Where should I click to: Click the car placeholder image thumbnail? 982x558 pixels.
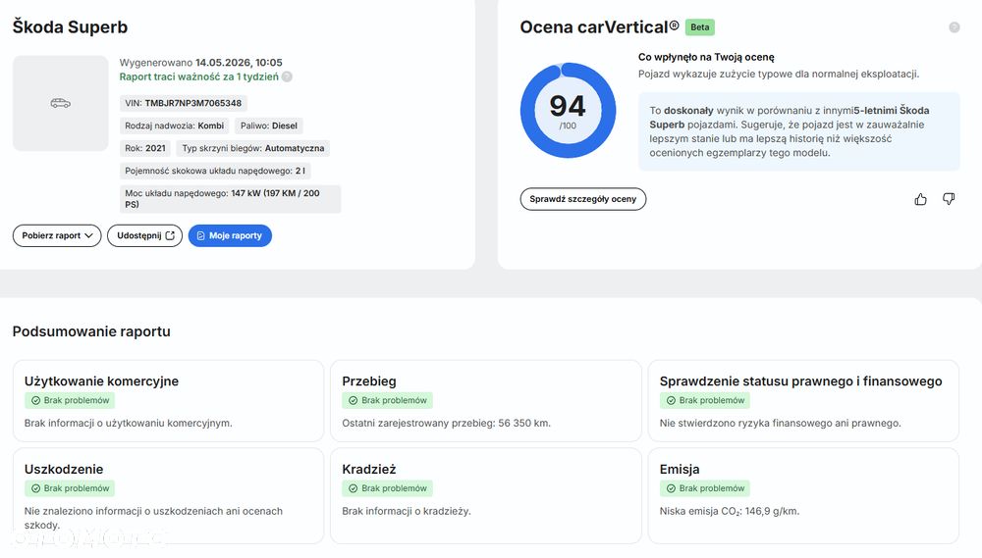(61, 103)
